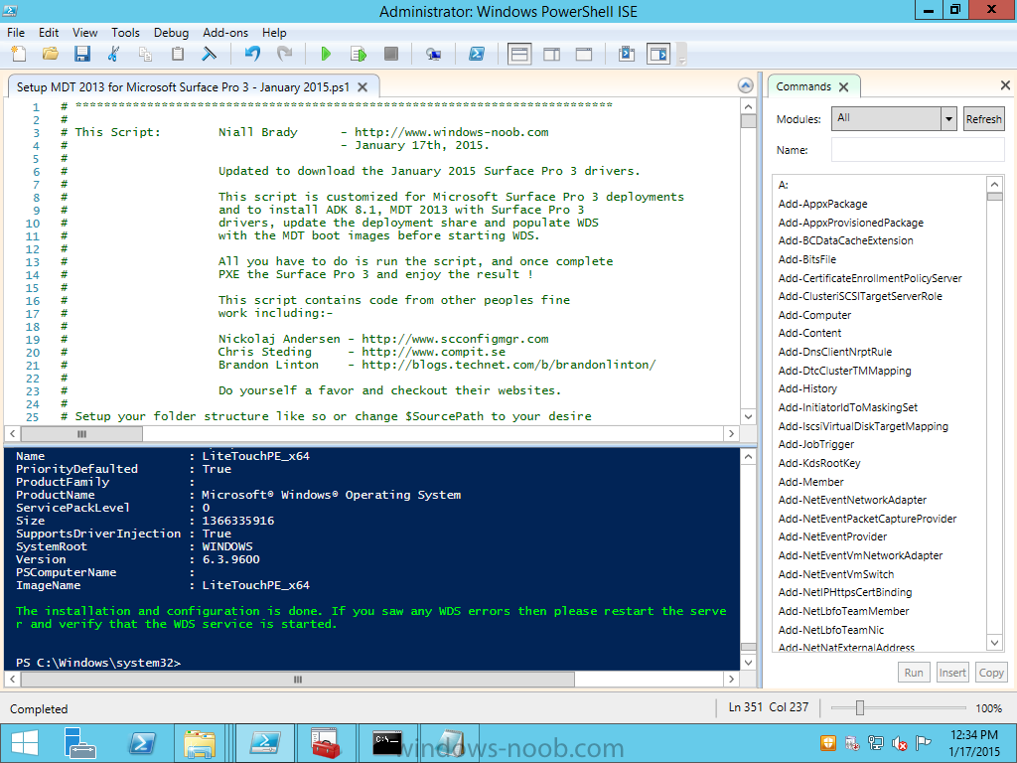1017x763 pixels.
Task: Collapse the script pane chevron
Action: coord(746,85)
